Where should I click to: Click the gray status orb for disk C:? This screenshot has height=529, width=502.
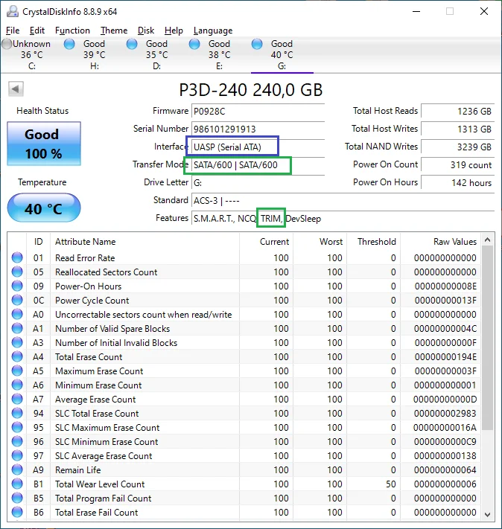[7, 44]
